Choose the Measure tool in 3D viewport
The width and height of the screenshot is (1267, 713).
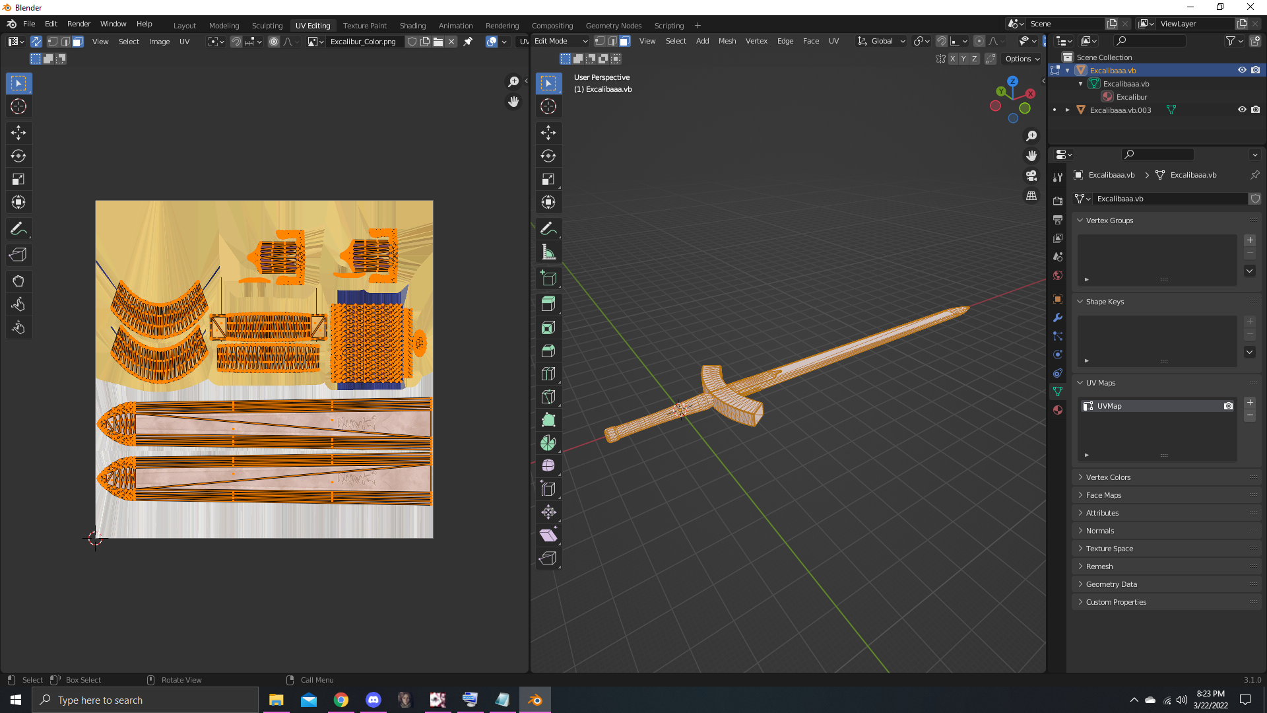(548, 252)
